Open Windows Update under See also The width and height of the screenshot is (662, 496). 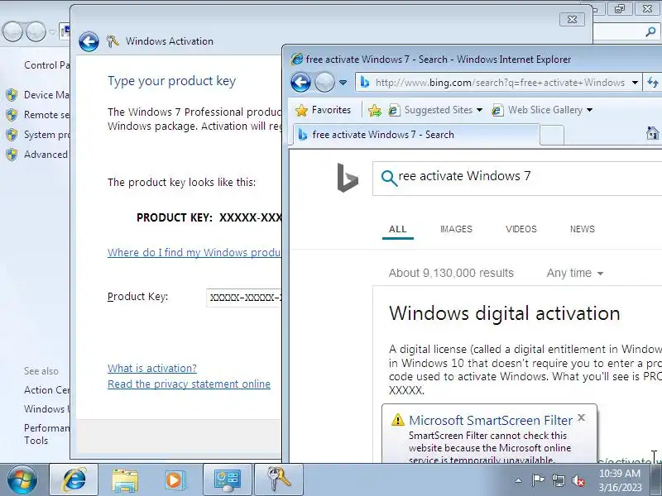coord(46,409)
